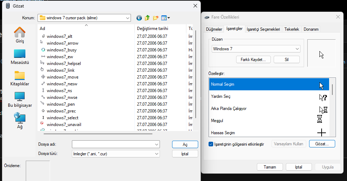Open Giriş home location in sidebar

coord(20,35)
